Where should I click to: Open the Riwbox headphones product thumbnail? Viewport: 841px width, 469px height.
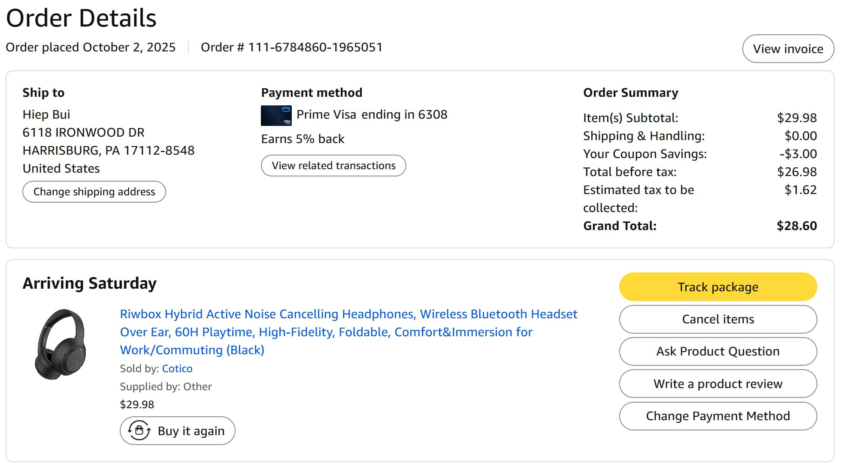(61, 344)
